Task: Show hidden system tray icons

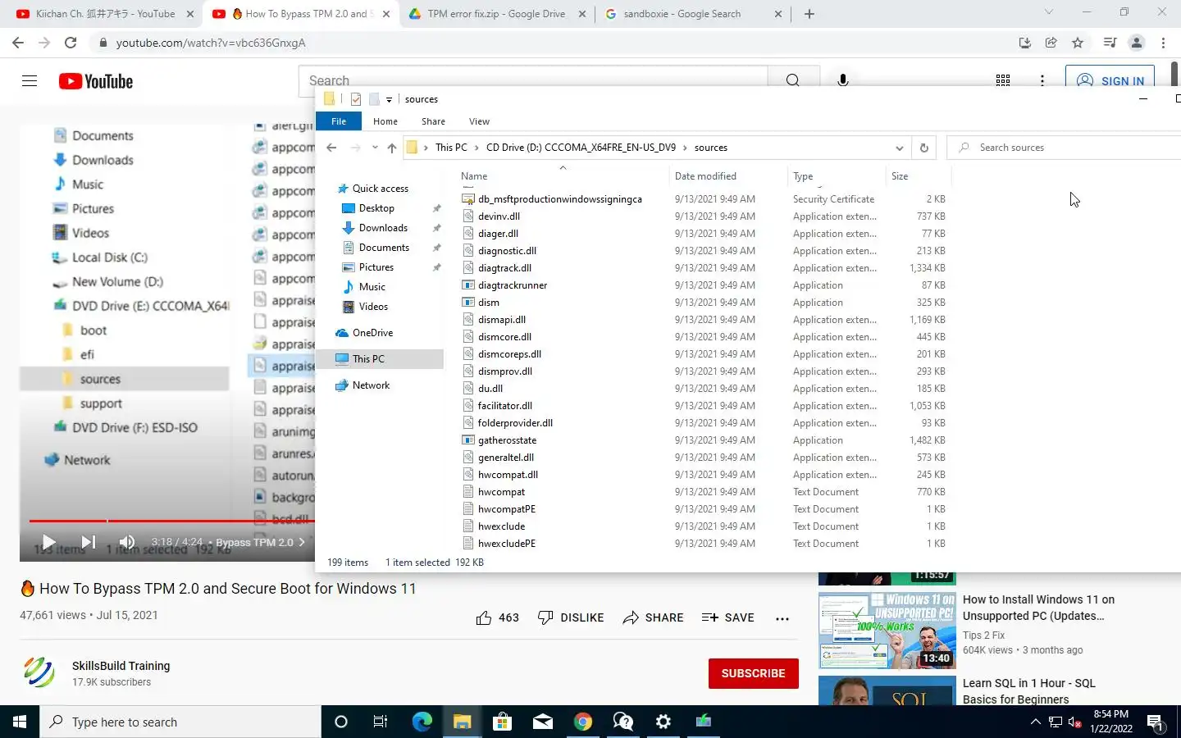Action: point(1035,722)
